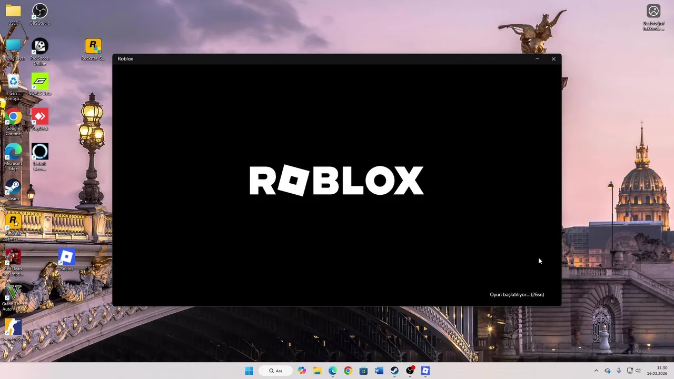Switch to Steam in the taskbar
This screenshot has height=379, width=674.
394,371
